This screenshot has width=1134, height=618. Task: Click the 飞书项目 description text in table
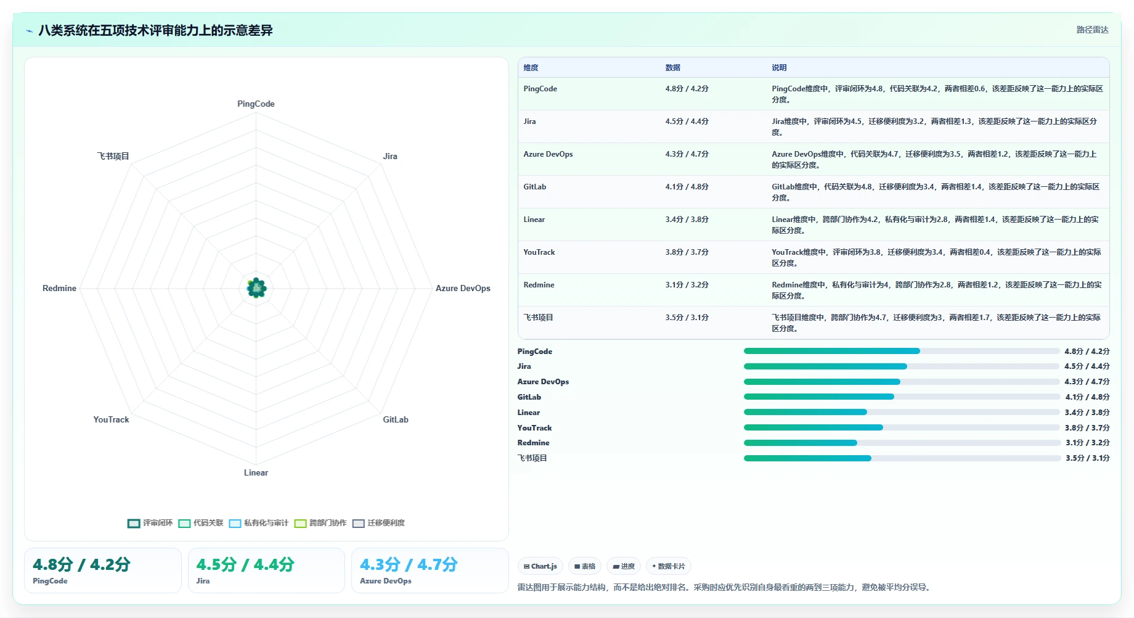tap(937, 323)
